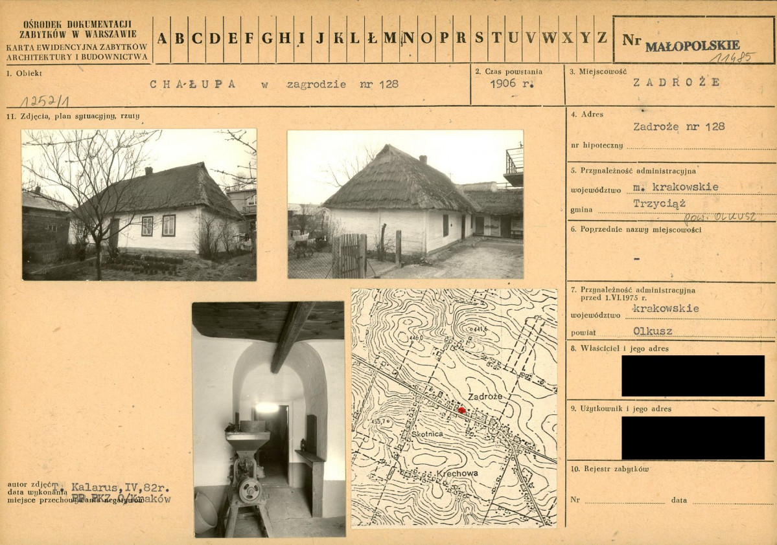Click the Rejestr zabytków Nr line
The height and width of the screenshot is (545, 777).
pos(625,500)
